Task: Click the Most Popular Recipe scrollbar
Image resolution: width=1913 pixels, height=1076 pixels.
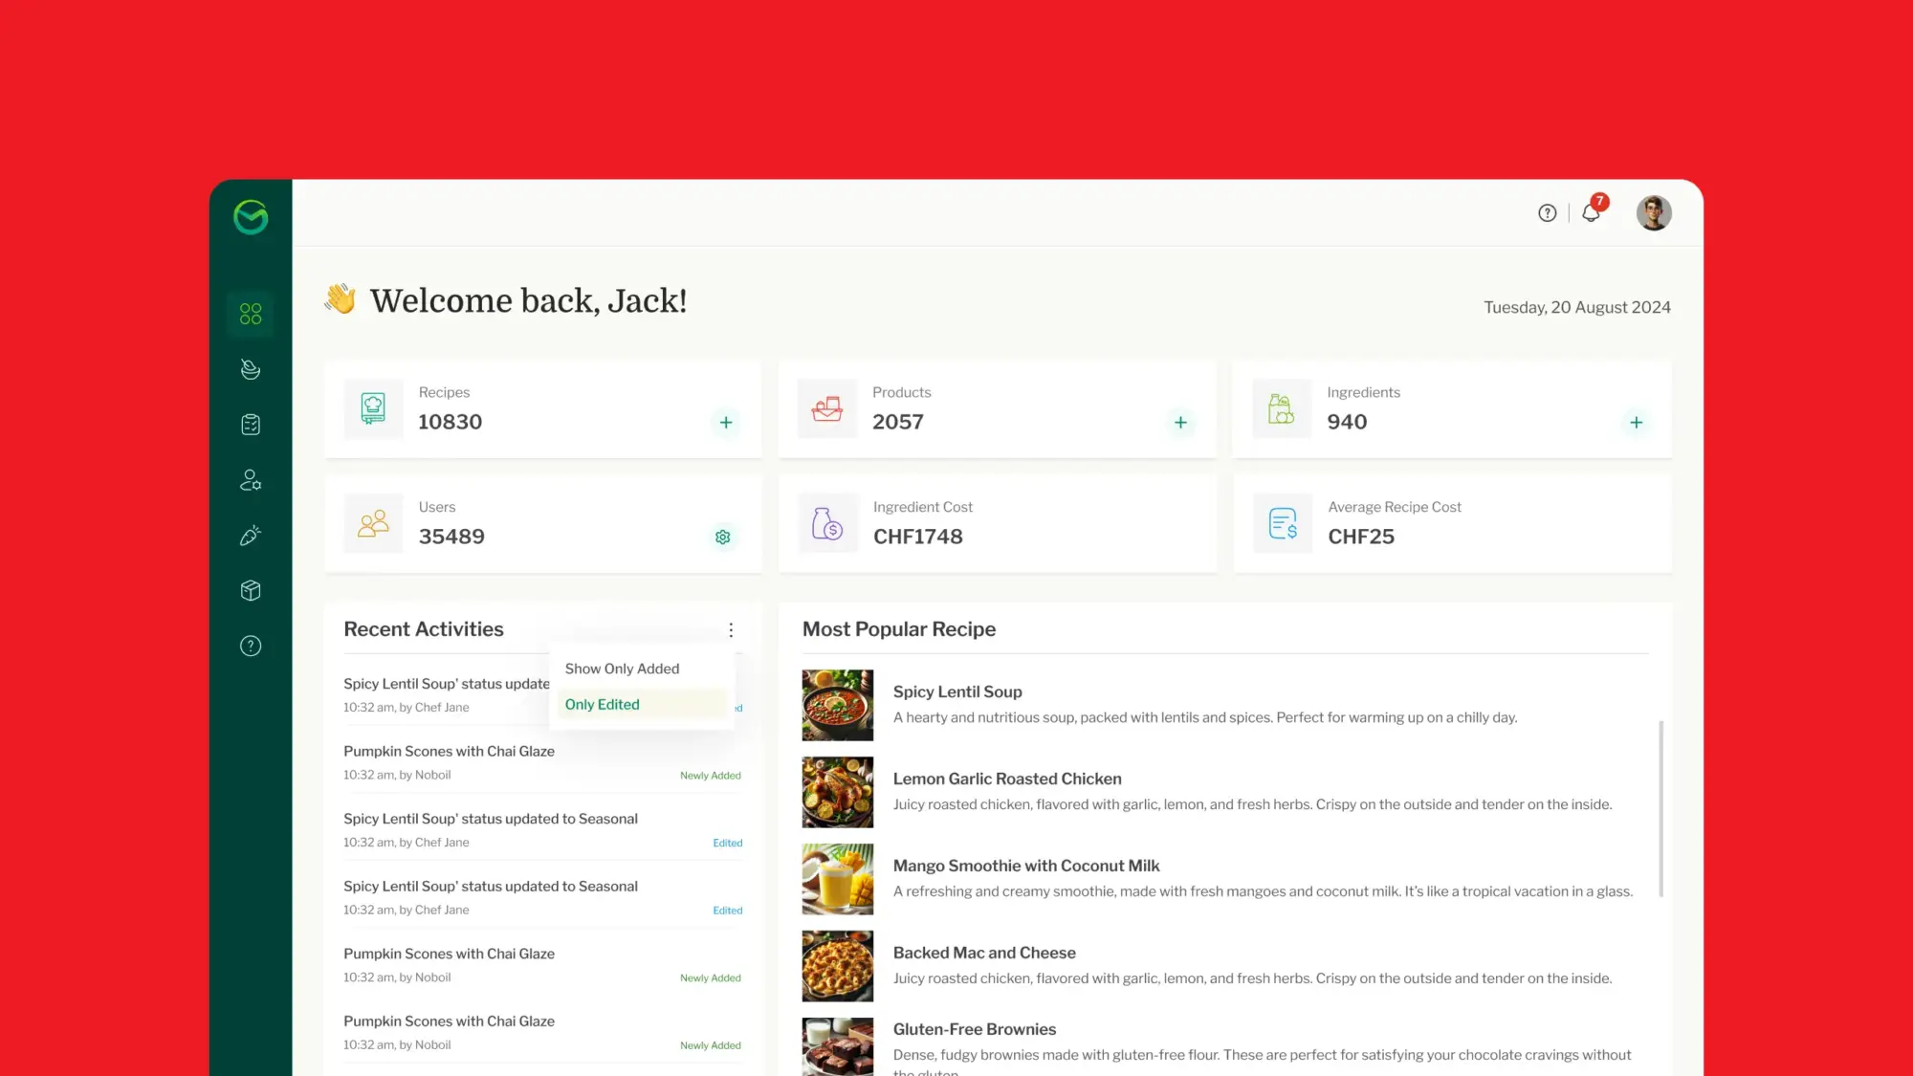Action: (x=1660, y=808)
